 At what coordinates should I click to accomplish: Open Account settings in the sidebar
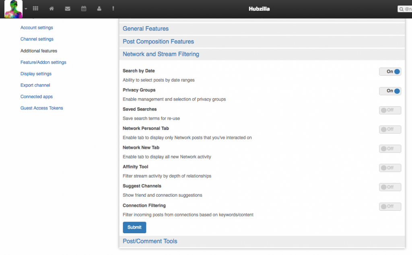(37, 28)
